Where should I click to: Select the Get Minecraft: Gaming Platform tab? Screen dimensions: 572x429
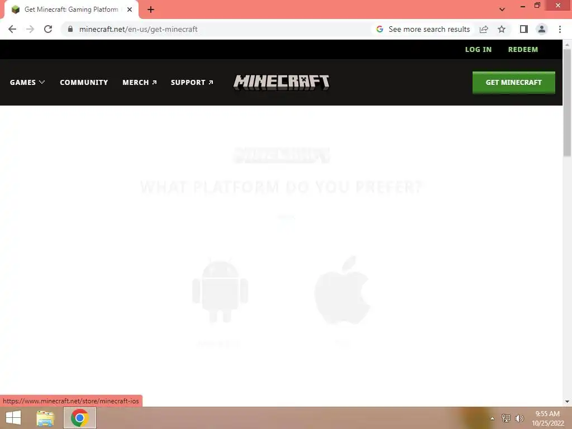(x=71, y=9)
